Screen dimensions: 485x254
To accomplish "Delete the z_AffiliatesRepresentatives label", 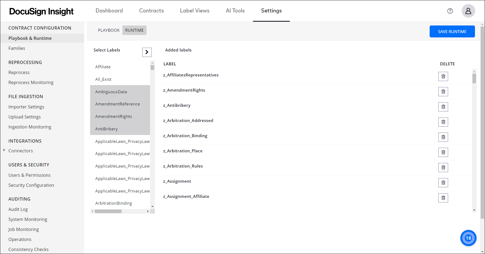I will tap(443, 76).
